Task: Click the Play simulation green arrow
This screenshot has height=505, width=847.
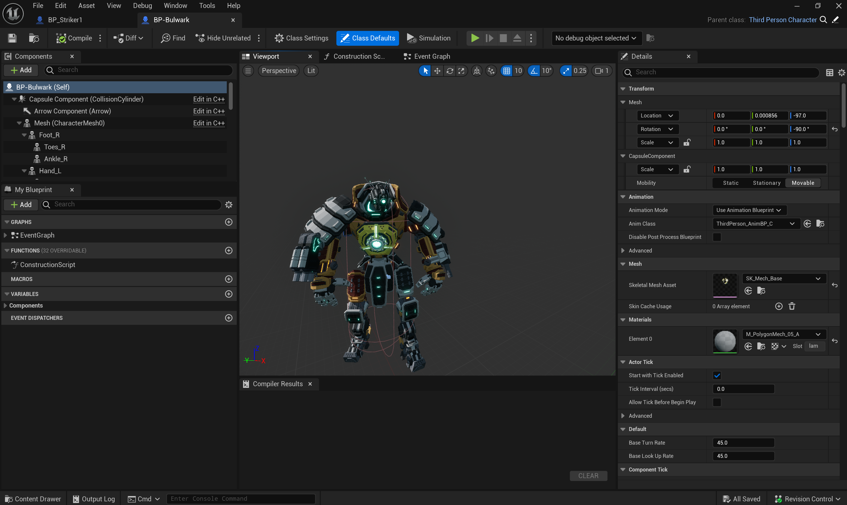Action: pos(474,38)
